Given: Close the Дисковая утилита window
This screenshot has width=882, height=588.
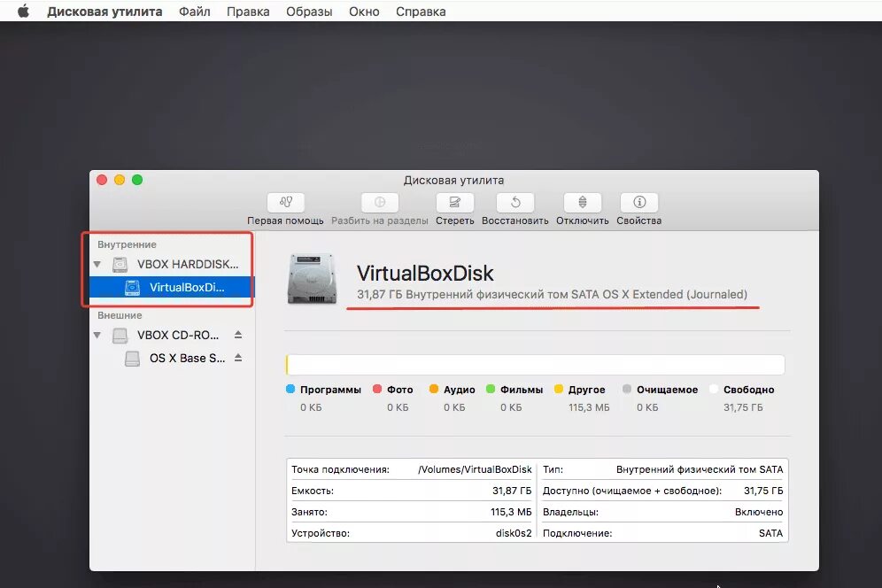Looking at the screenshot, I should (x=102, y=180).
